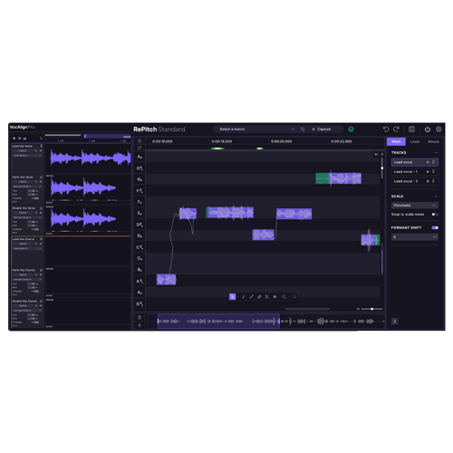The image size is (453, 453).
Task: Toggle mute on Lead Vox Verse track
Action: [41, 150]
